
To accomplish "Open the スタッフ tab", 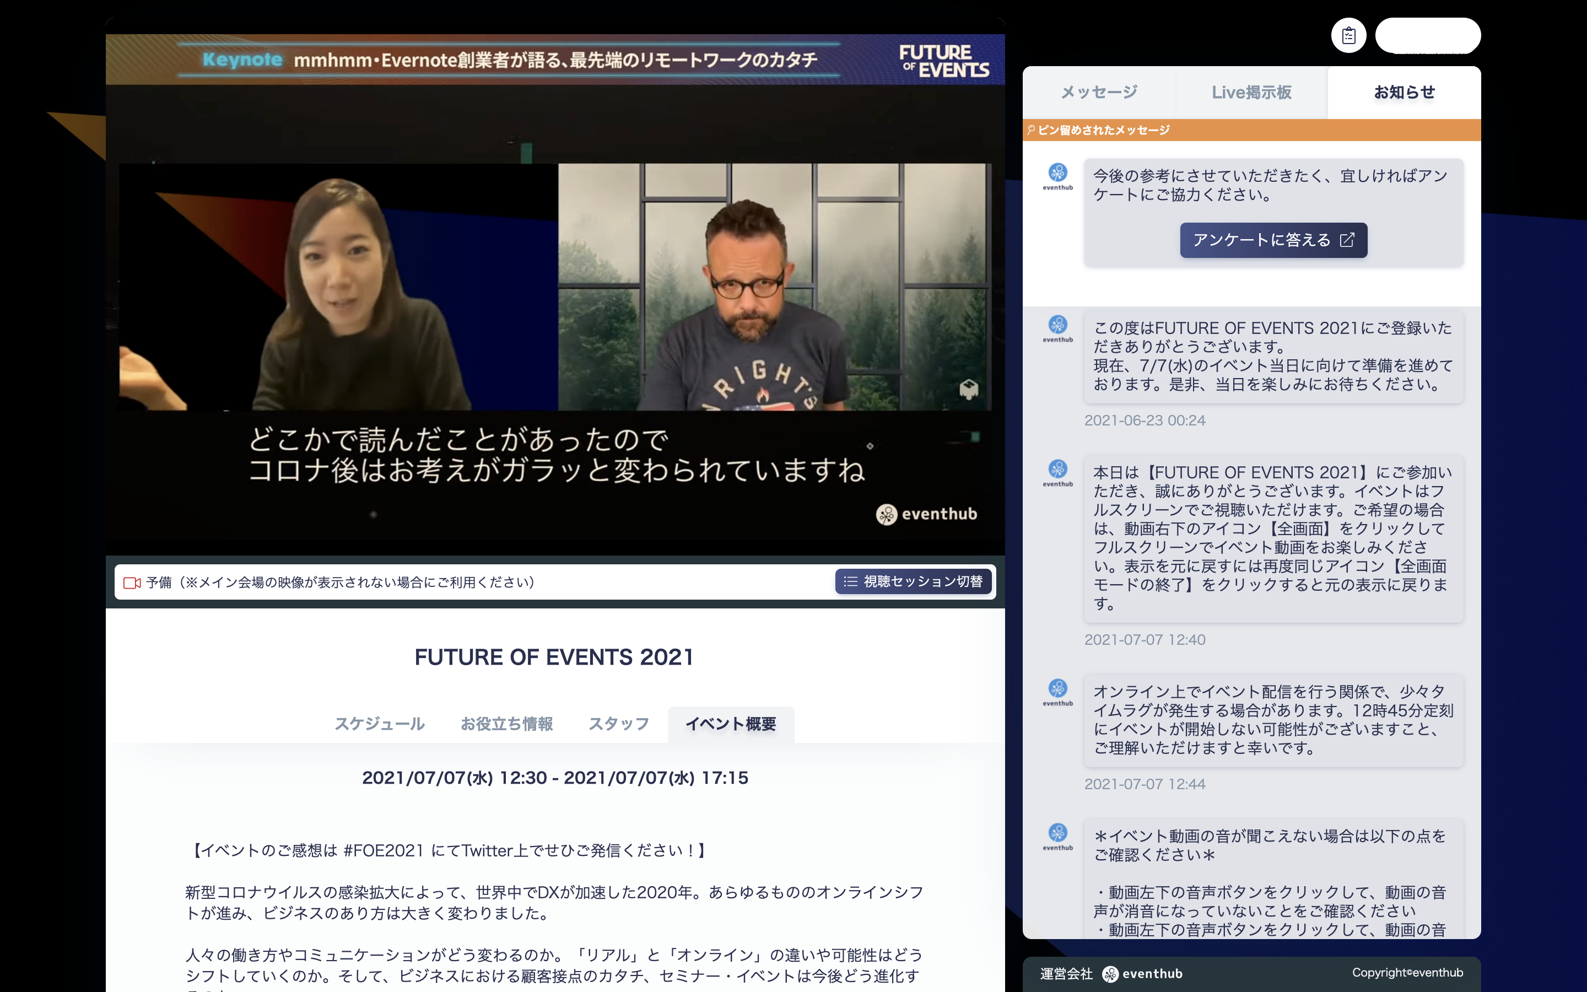I will click(618, 724).
